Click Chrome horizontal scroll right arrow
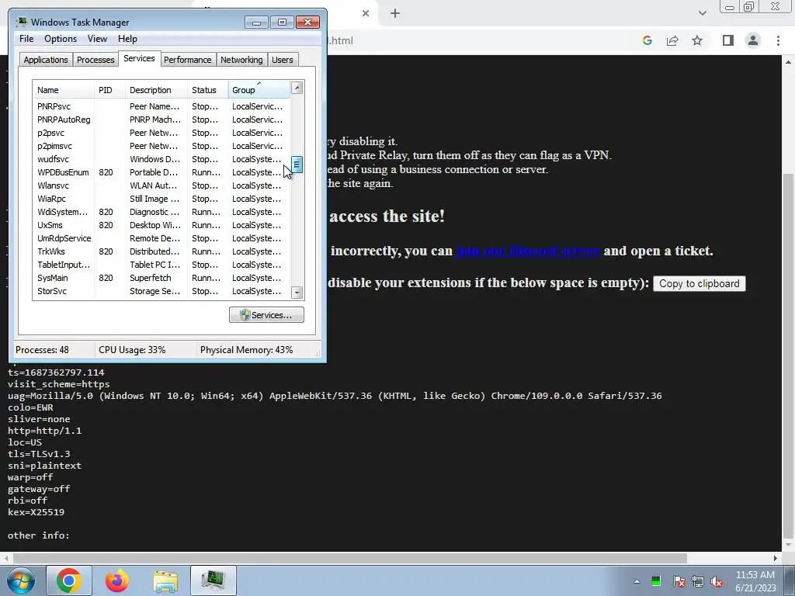The image size is (795, 596). point(776,558)
